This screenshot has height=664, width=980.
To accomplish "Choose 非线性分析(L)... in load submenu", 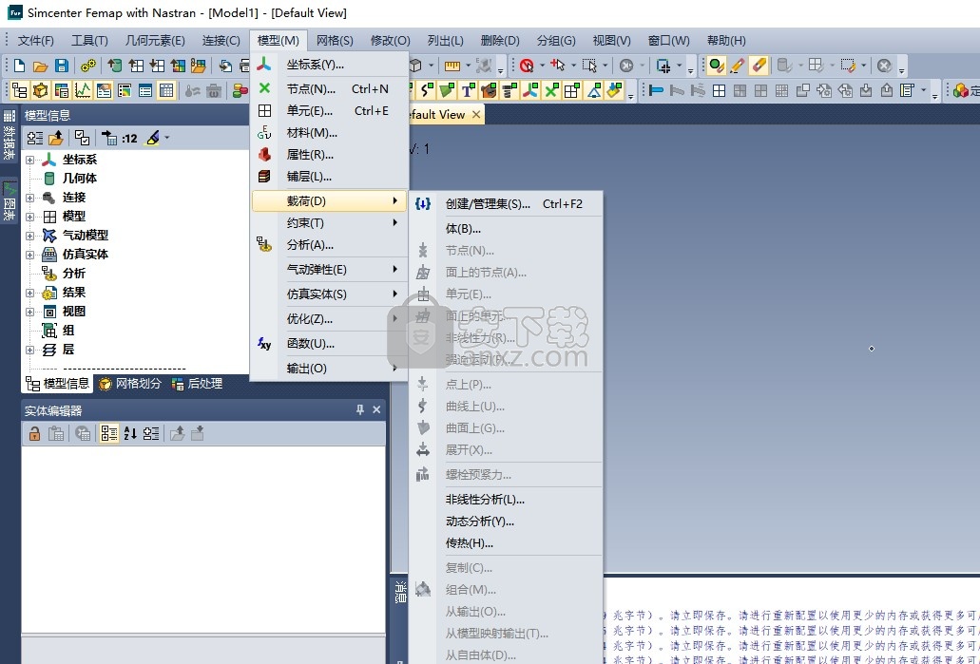I will click(507, 500).
